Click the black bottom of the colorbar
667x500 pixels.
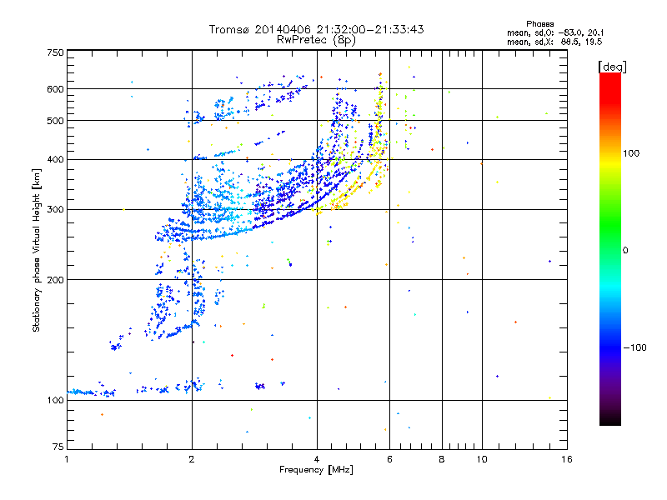[610, 419]
